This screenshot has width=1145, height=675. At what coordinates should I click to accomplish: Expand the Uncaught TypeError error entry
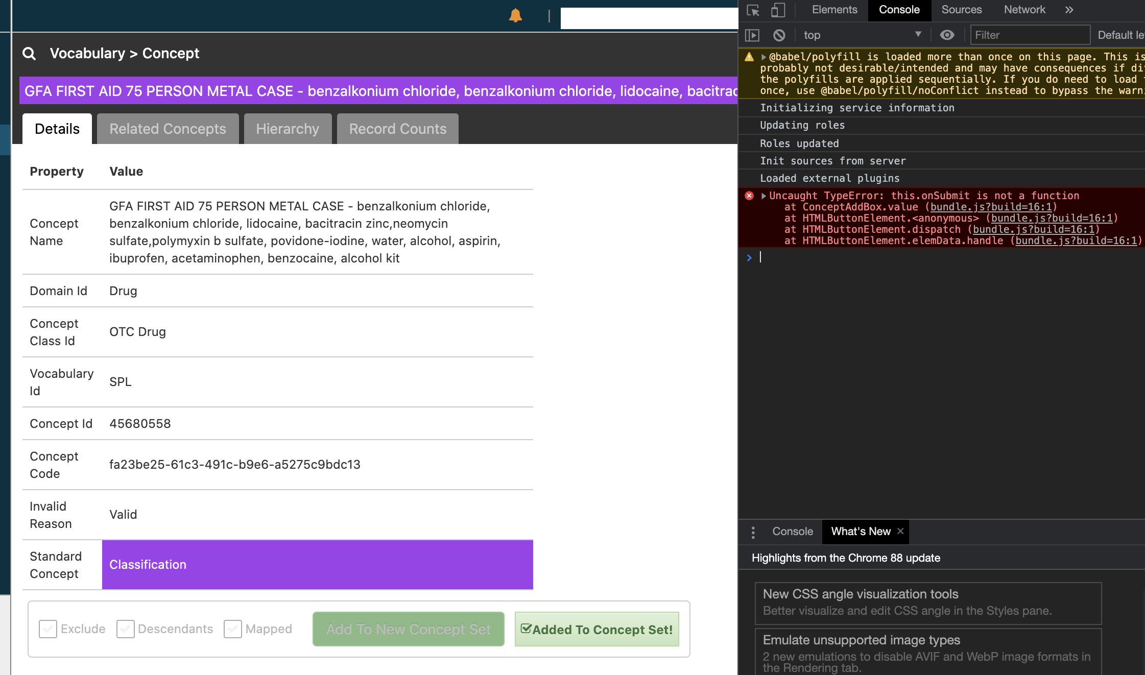763,196
